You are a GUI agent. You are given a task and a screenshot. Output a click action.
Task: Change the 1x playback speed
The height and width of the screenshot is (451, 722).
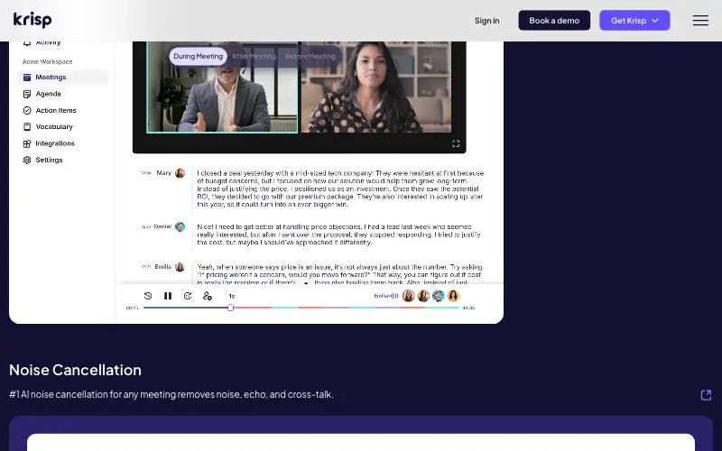point(232,297)
